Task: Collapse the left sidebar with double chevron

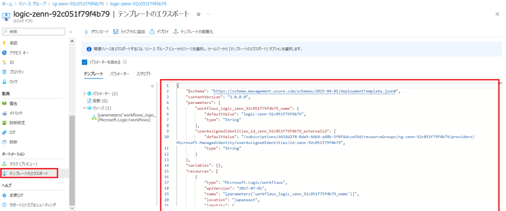Action: (71, 32)
